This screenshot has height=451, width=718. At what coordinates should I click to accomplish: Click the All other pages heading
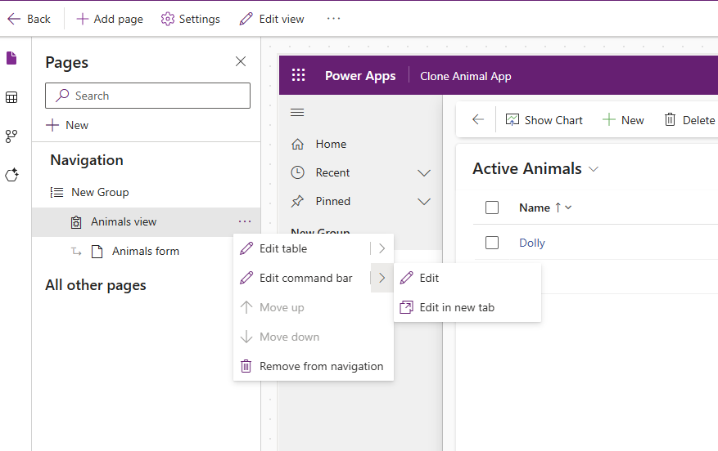point(95,285)
